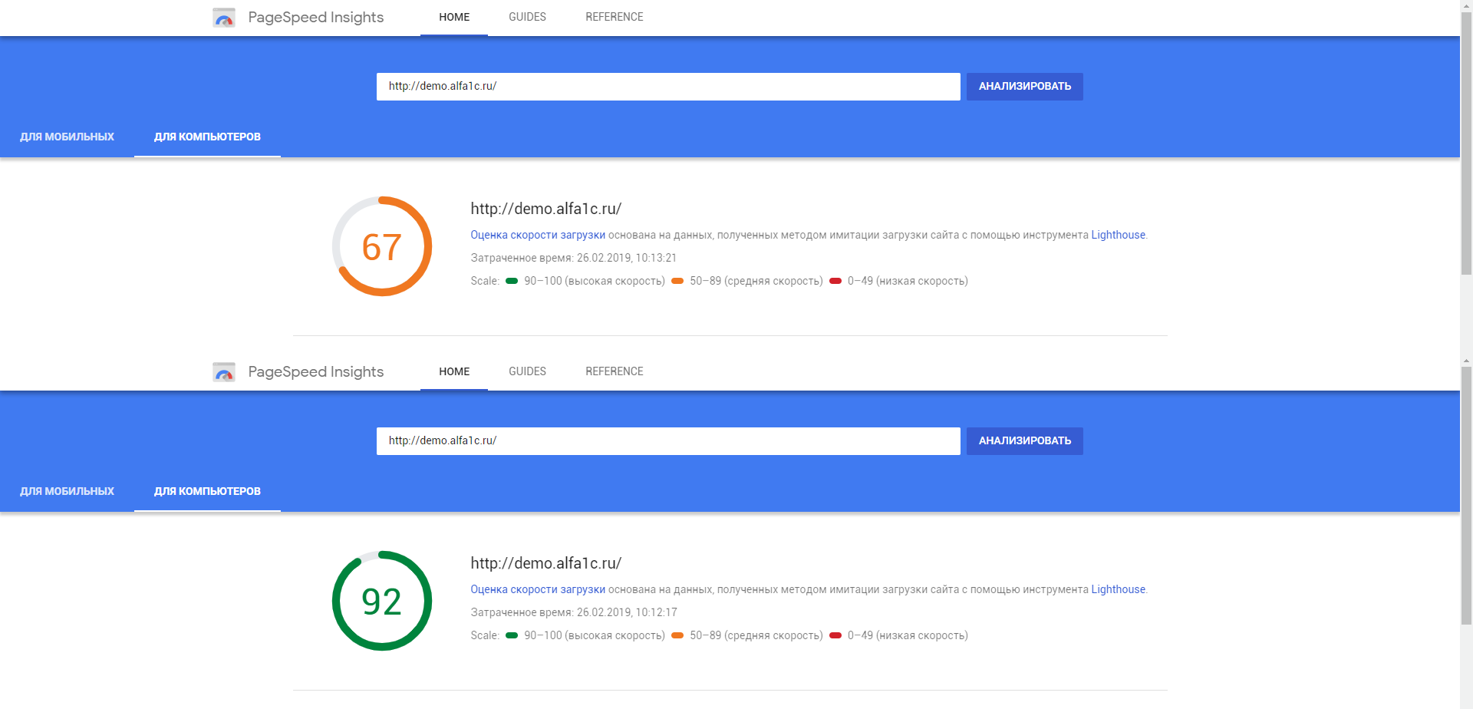Click the lower green 90–100 scale swatch
Viewport: 1473px width, 709px height.
tap(512, 635)
